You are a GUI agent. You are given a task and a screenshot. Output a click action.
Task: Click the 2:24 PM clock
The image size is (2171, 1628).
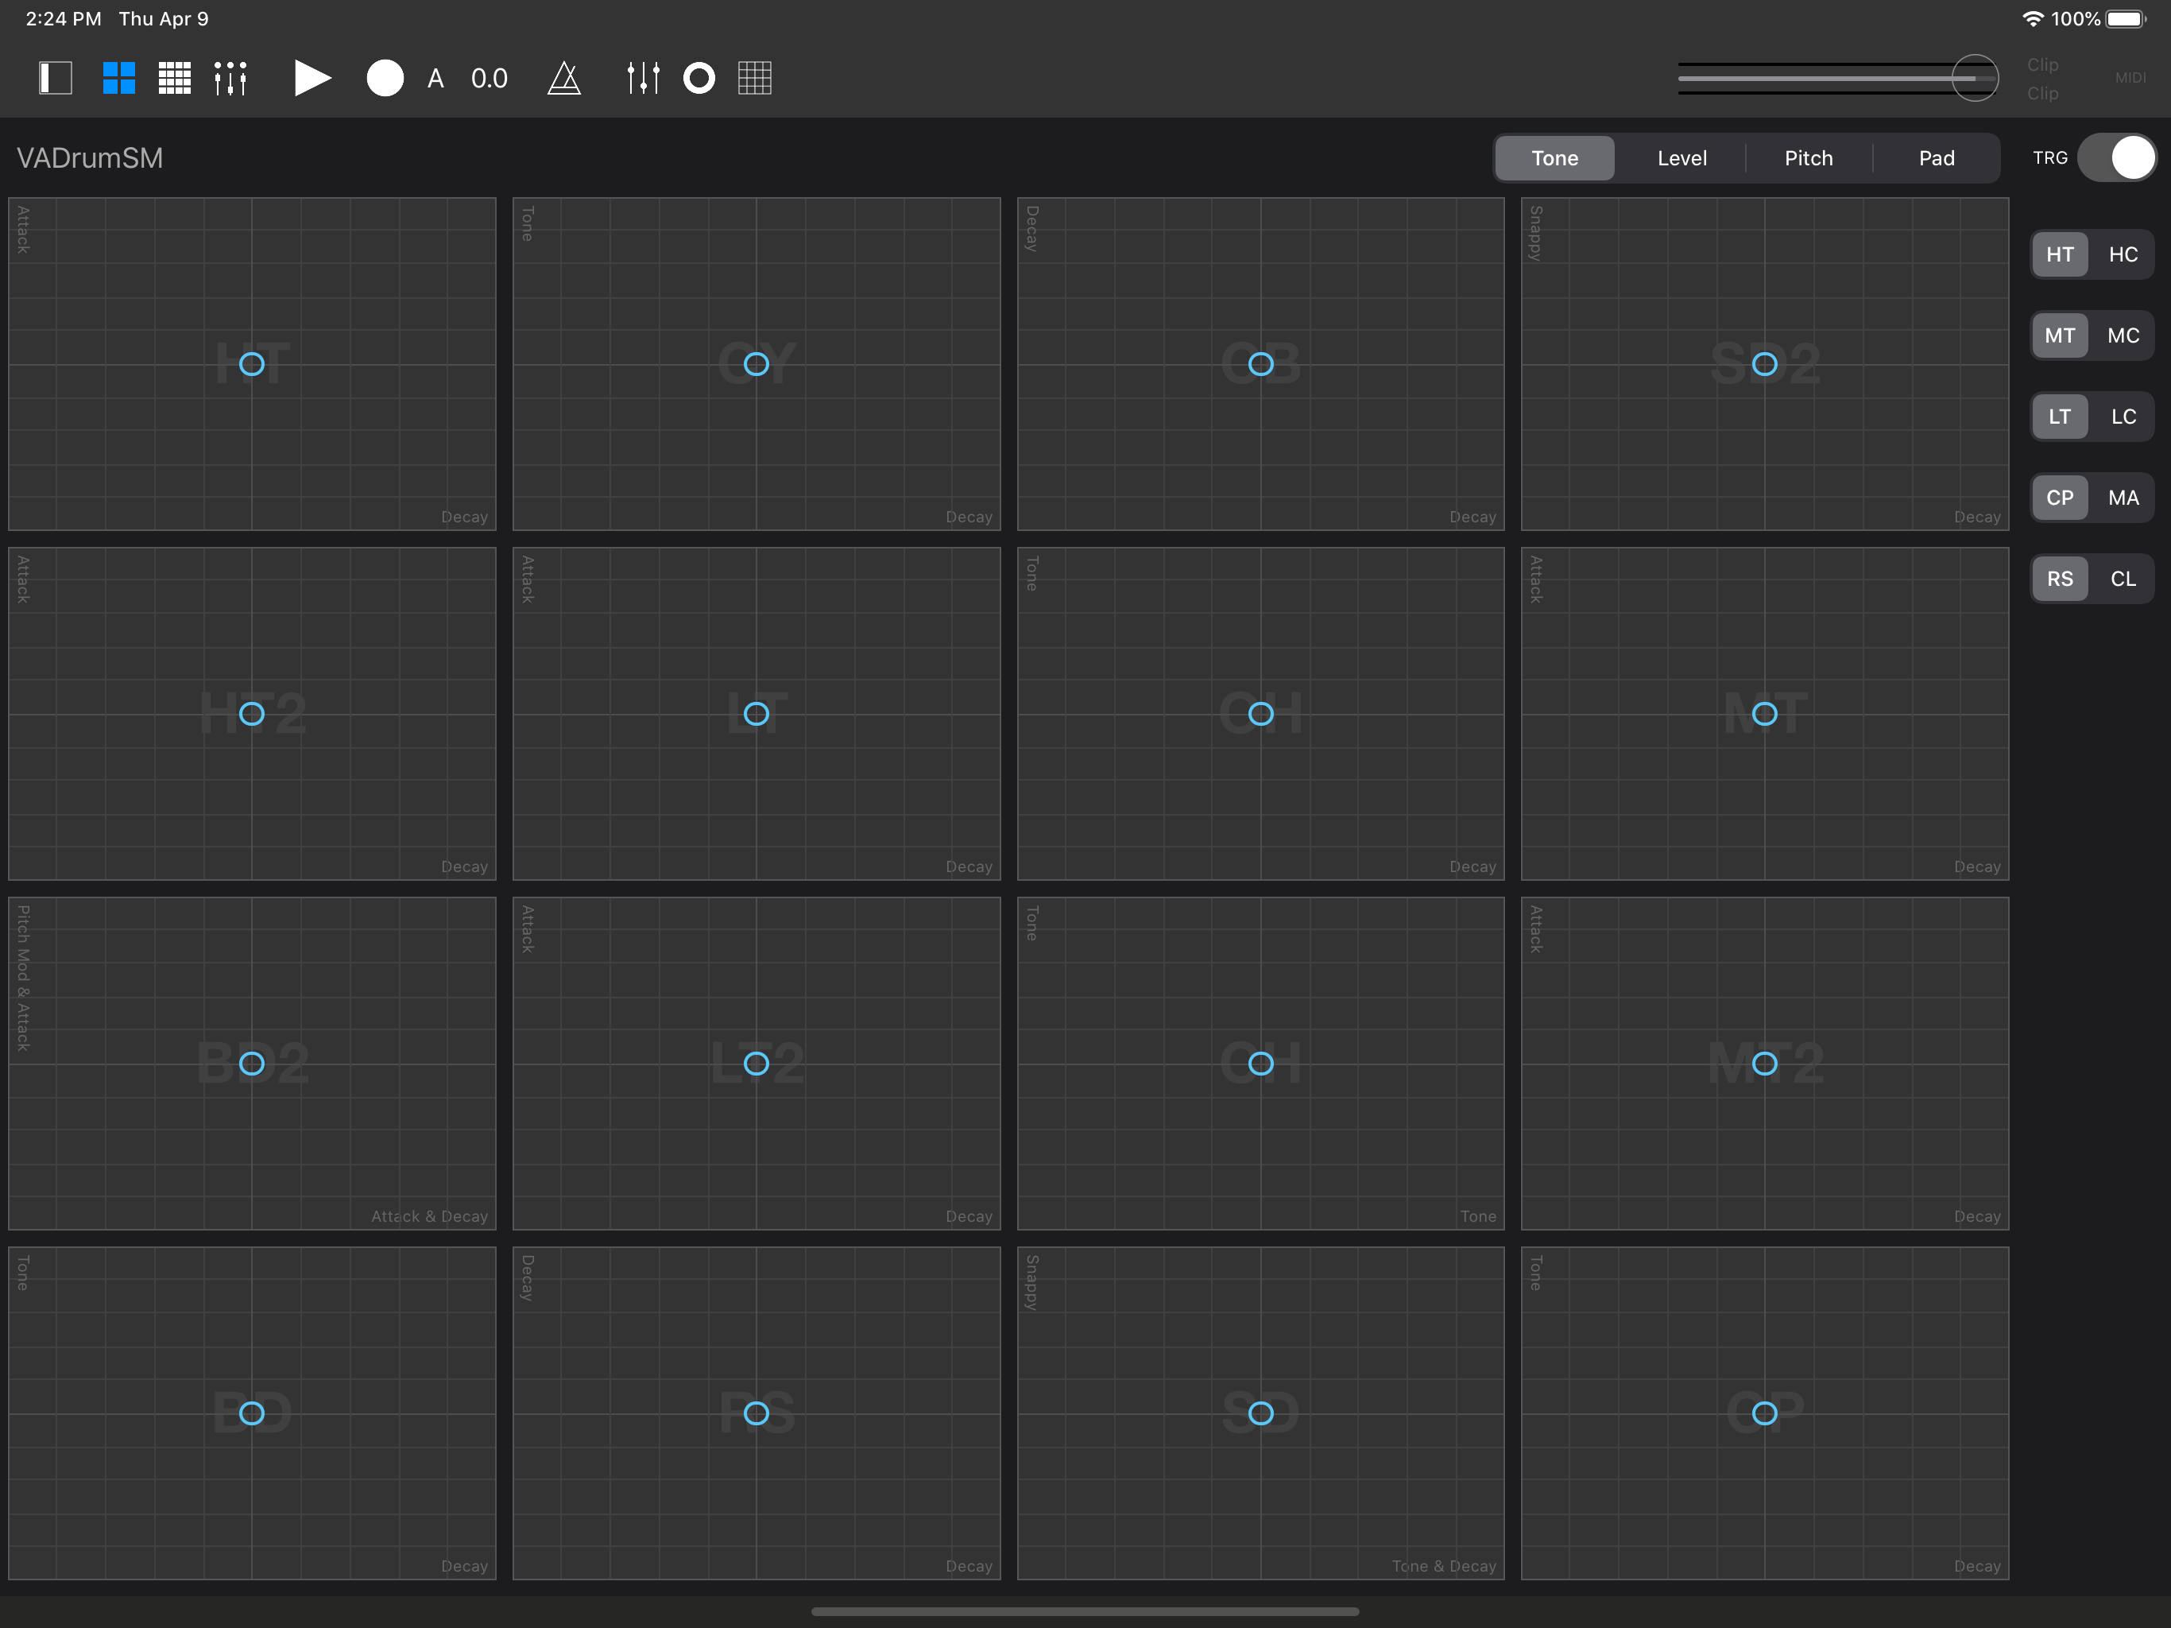pyautogui.click(x=63, y=18)
